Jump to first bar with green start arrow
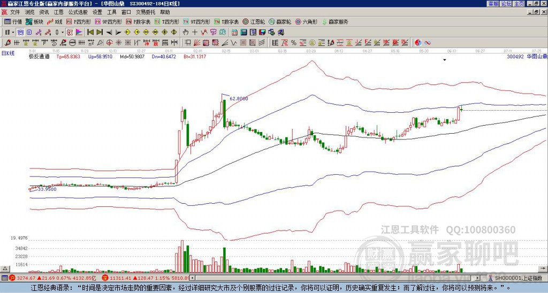Screen dimensions: 548x293 (90, 33)
